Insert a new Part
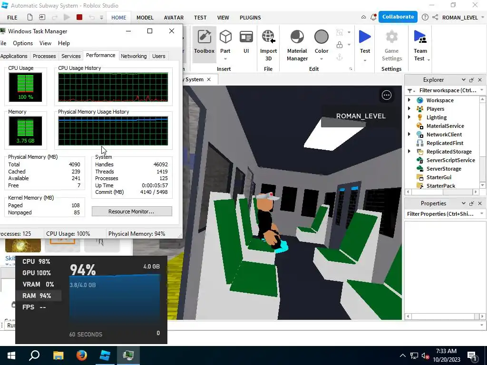The image size is (487, 365). pyautogui.click(x=225, y=37)
